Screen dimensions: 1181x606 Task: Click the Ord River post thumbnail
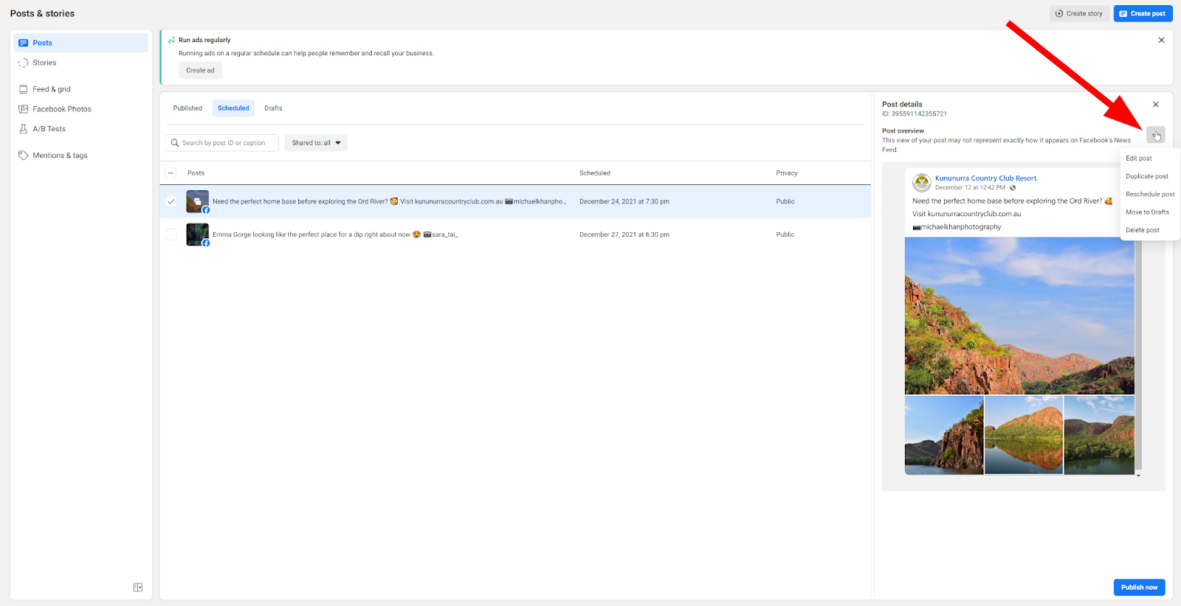[198, 201]
